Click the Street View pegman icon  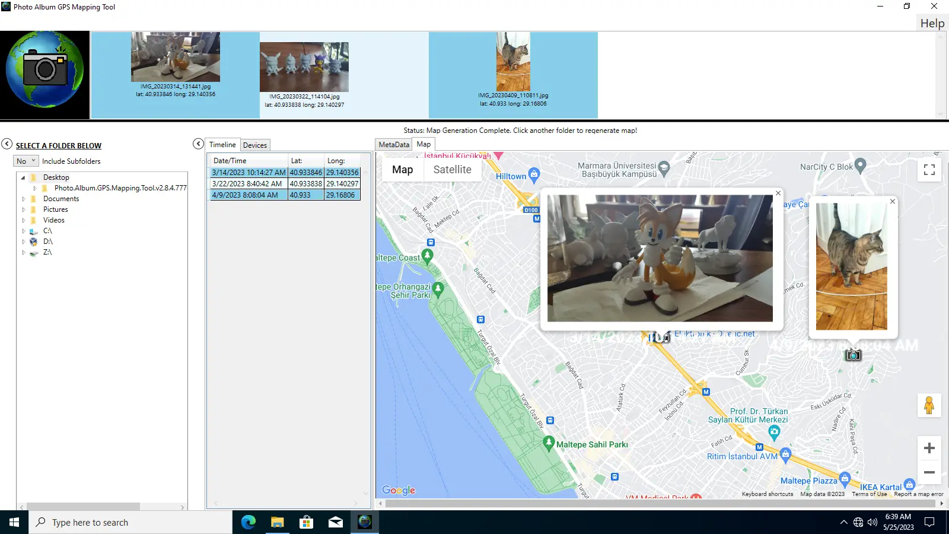pos(929,406)
